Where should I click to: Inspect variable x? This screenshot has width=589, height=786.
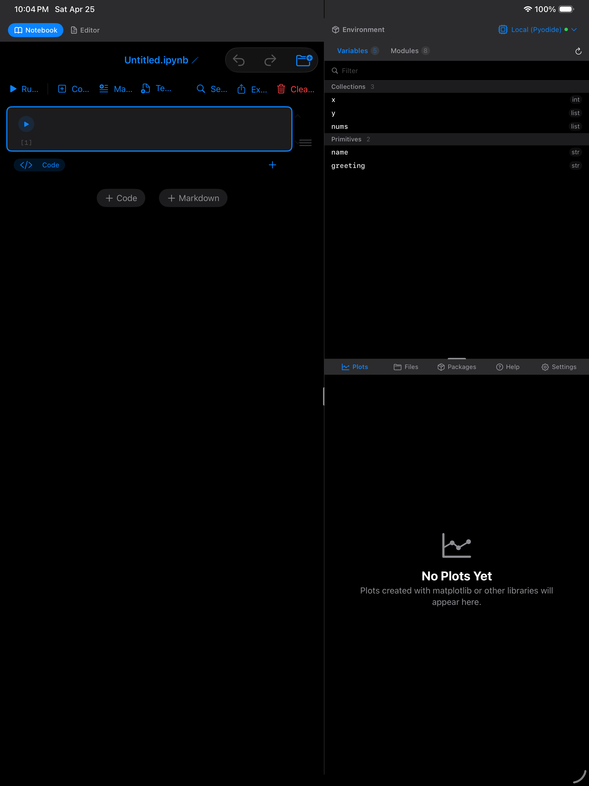click(457, 100)
